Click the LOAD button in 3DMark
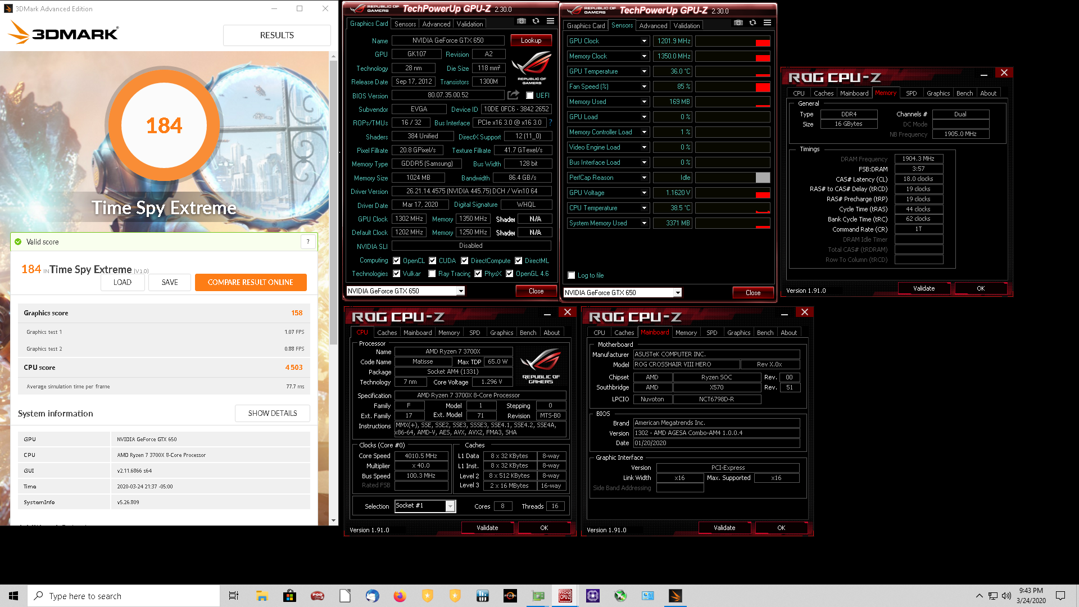 (122, 282)
